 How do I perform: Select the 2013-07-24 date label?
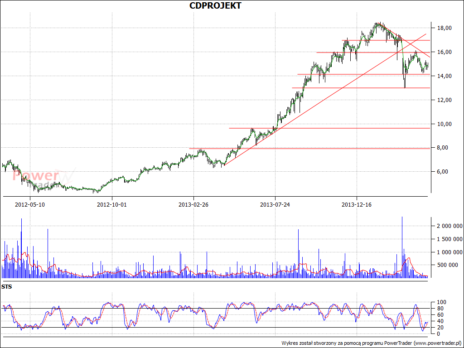coord(275,204)
